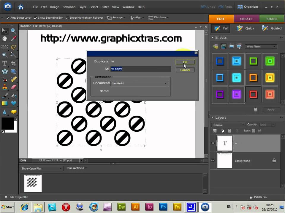Click the foreground black color swatch
This screenshot has width=285, height=213.
pyautogui.click(x=7, y=123)
